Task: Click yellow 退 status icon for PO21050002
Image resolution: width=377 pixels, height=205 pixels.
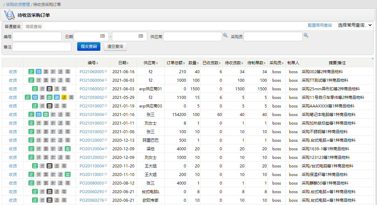Action: [64, 97]
